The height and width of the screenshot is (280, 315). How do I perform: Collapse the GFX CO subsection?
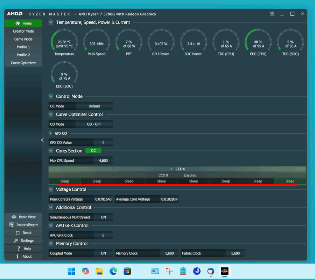pyautogui.click(x=50, y=133)
